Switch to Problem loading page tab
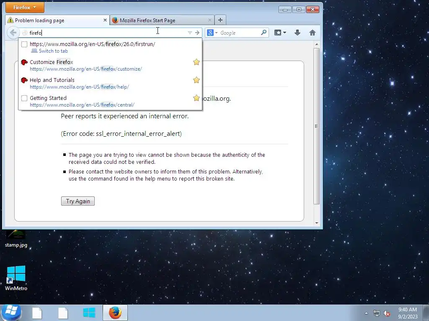 [57, 20]
